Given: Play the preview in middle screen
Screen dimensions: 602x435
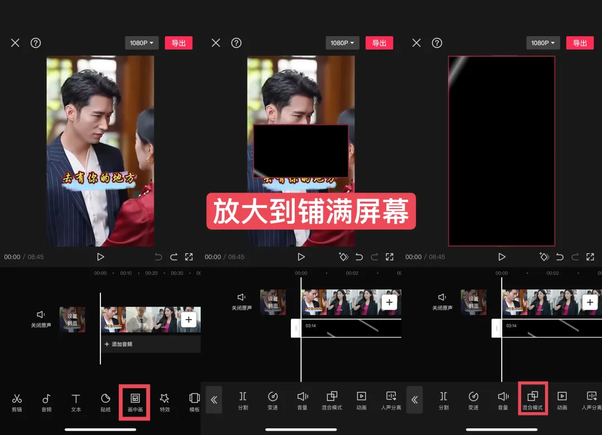Looking at the screenshot, I should pyautogui.click(x=301, y=257).
